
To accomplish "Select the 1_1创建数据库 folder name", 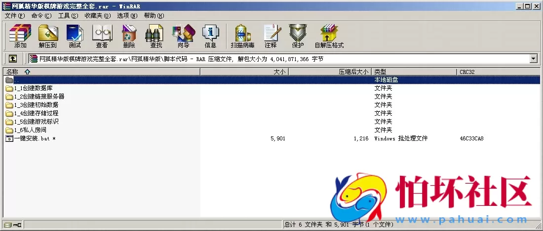I will point(34,88).
